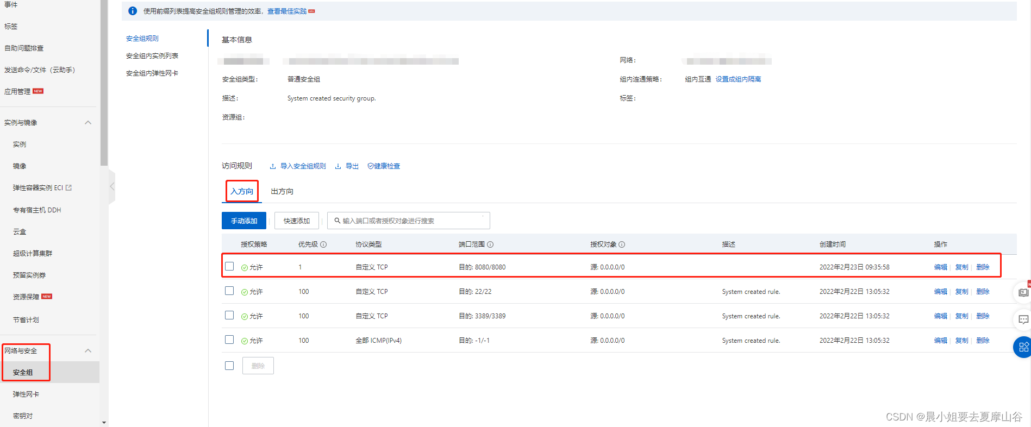This screenshot has height=427, width=1031.
Task: Open 专有宿主机 DDH in the sidebar
Action: 37,210
